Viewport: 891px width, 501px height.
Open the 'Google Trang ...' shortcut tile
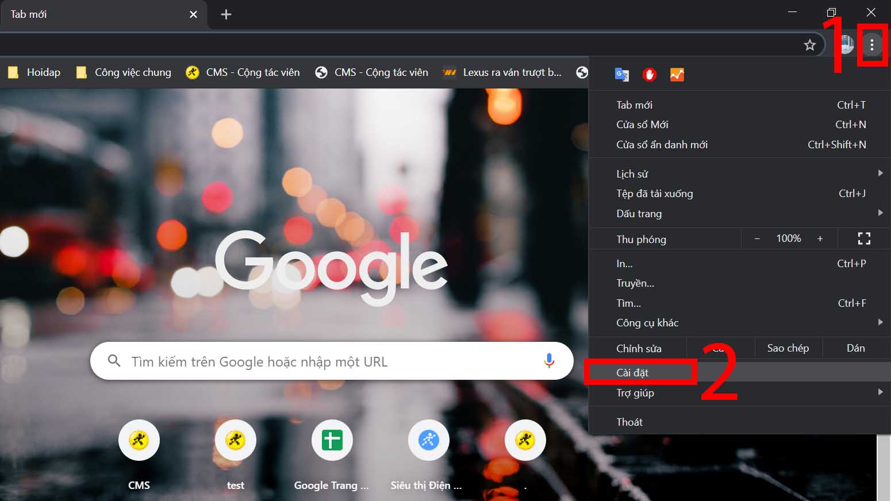pos(332,454)
